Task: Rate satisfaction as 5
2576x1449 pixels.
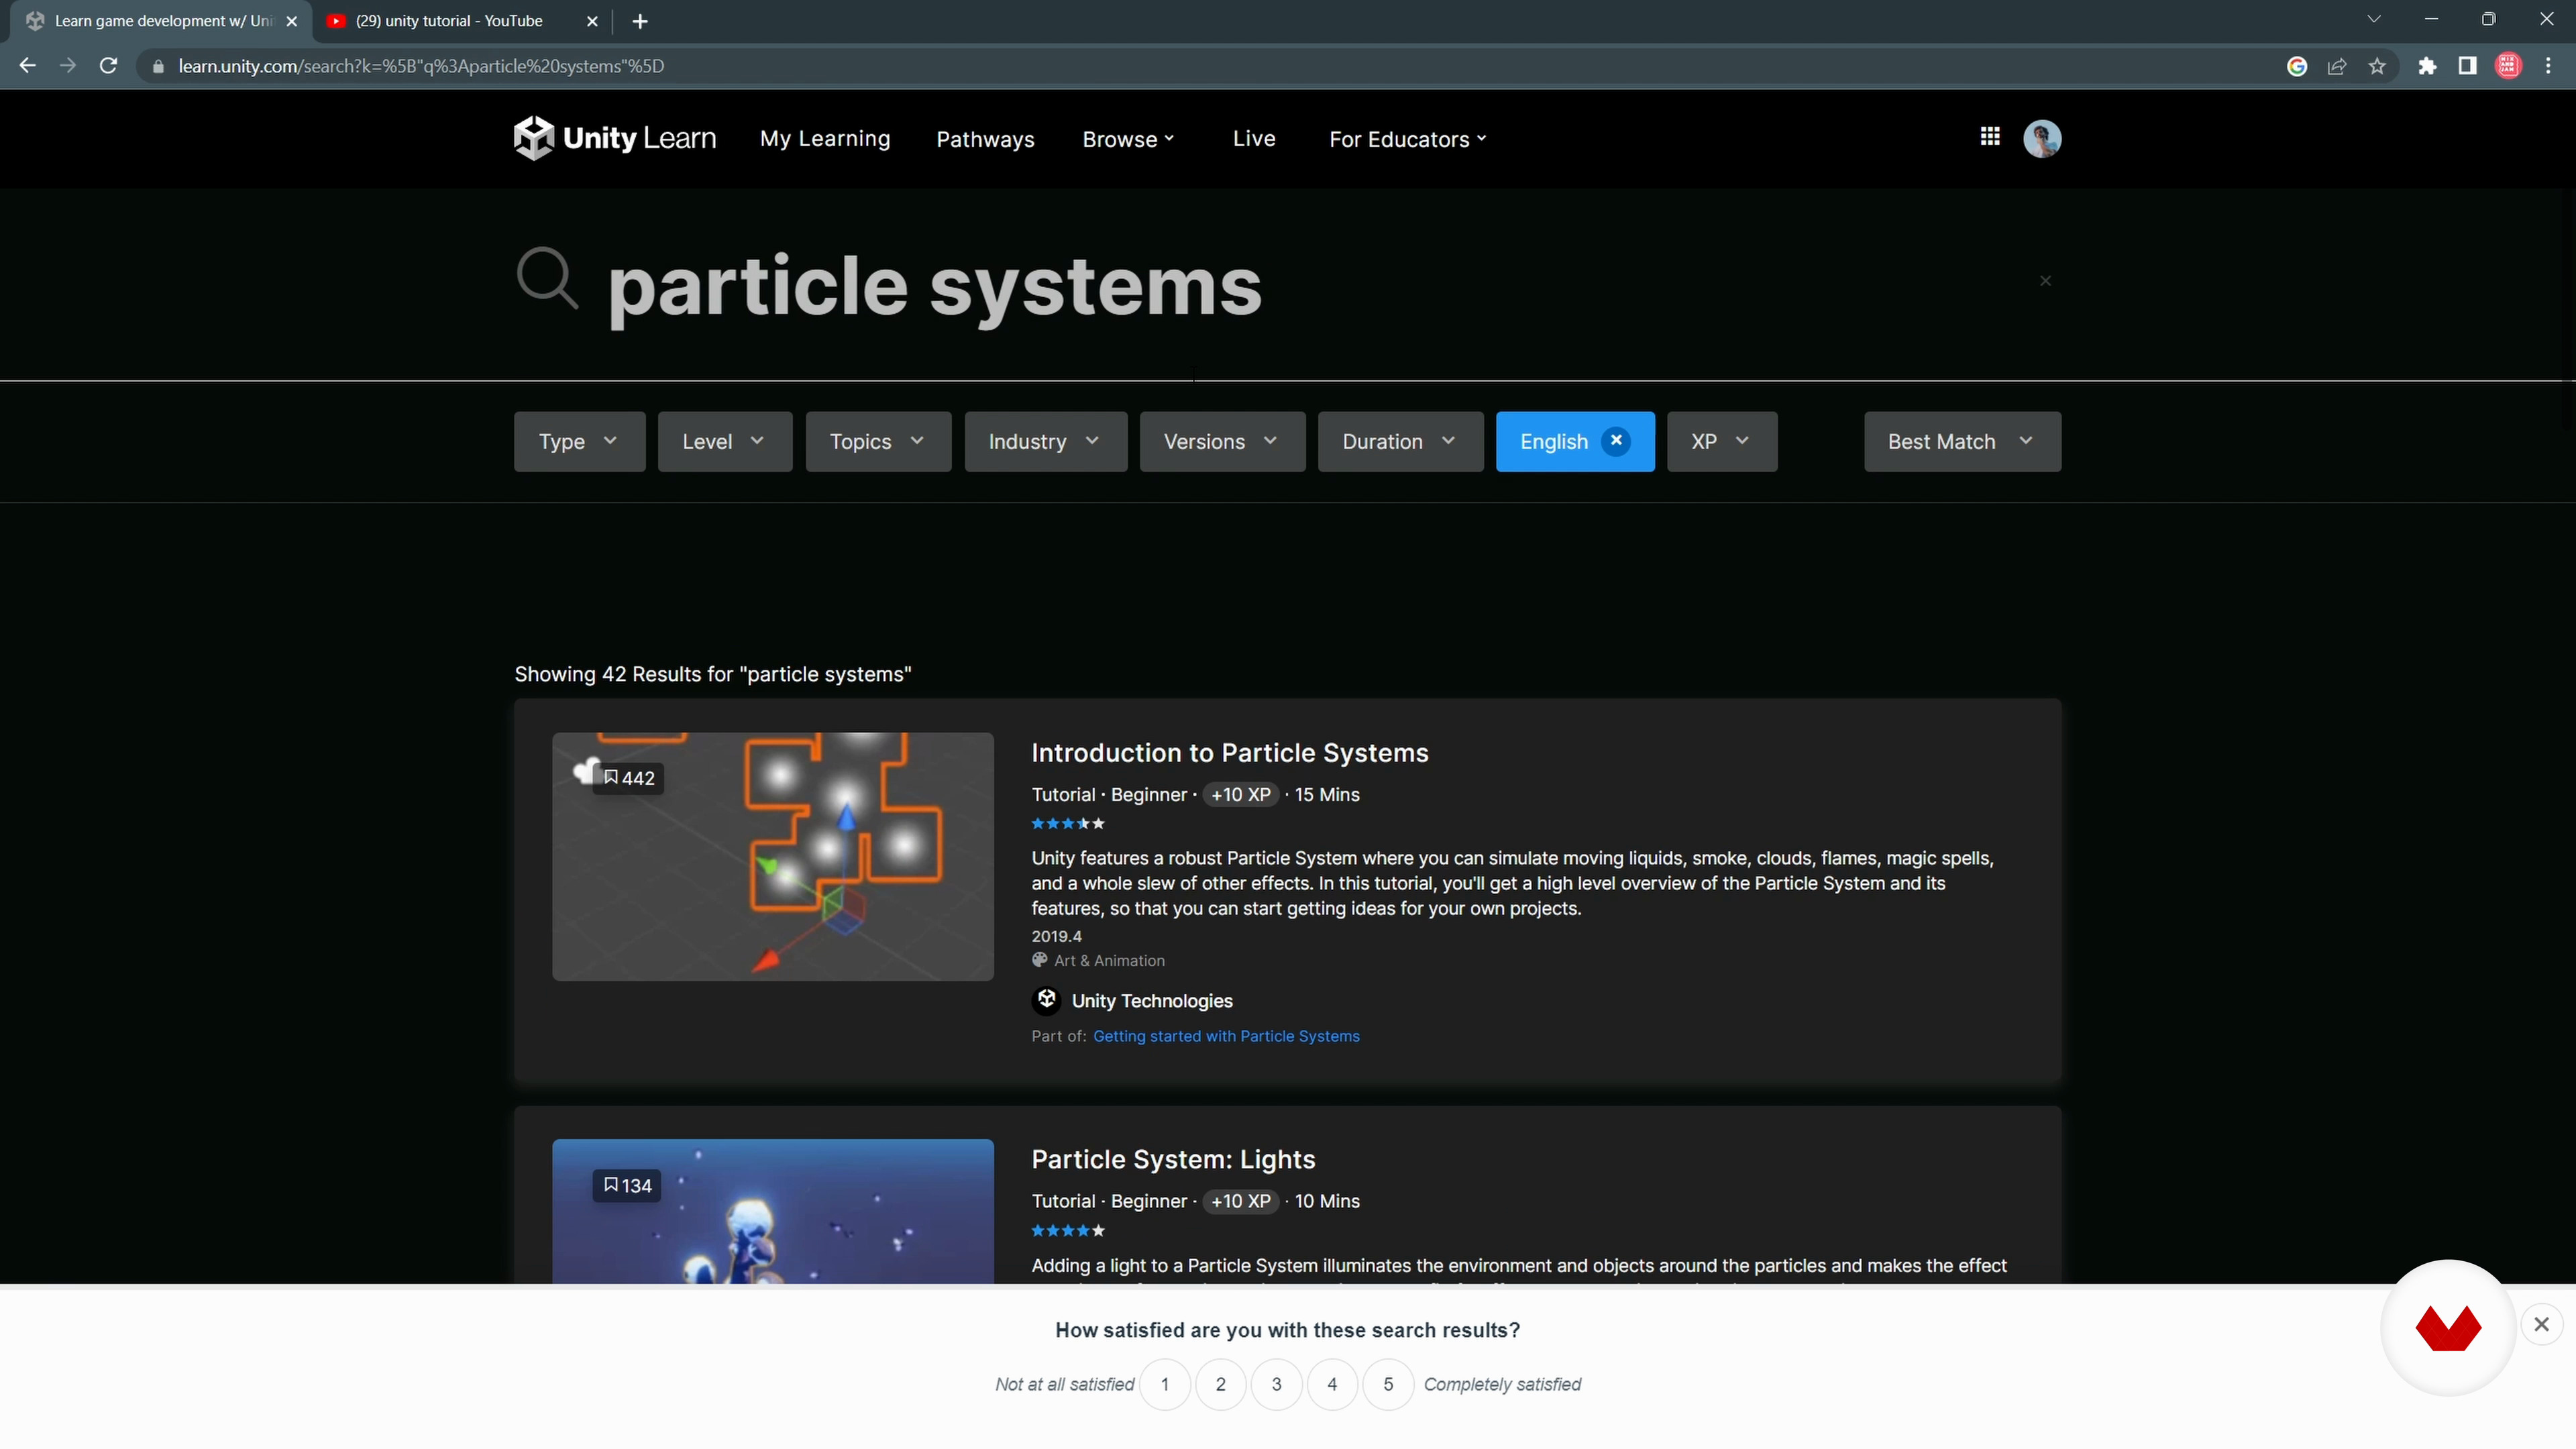Action: point(1388,1384)
